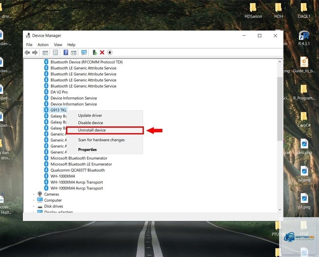This screenshot has height=257, width=319.
Task: Click the monitor Scan for hardware changes icon
Action: click(x=84, y=53)
